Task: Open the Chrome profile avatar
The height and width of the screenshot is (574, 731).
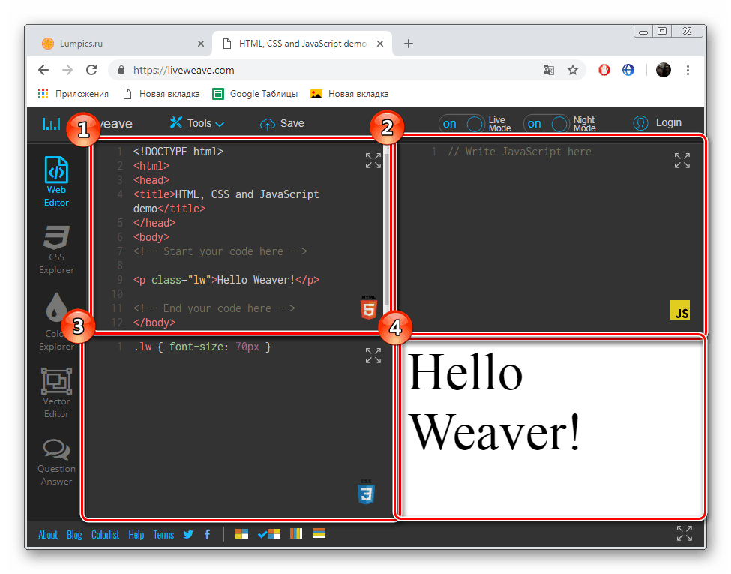Action: pos(664,70)
